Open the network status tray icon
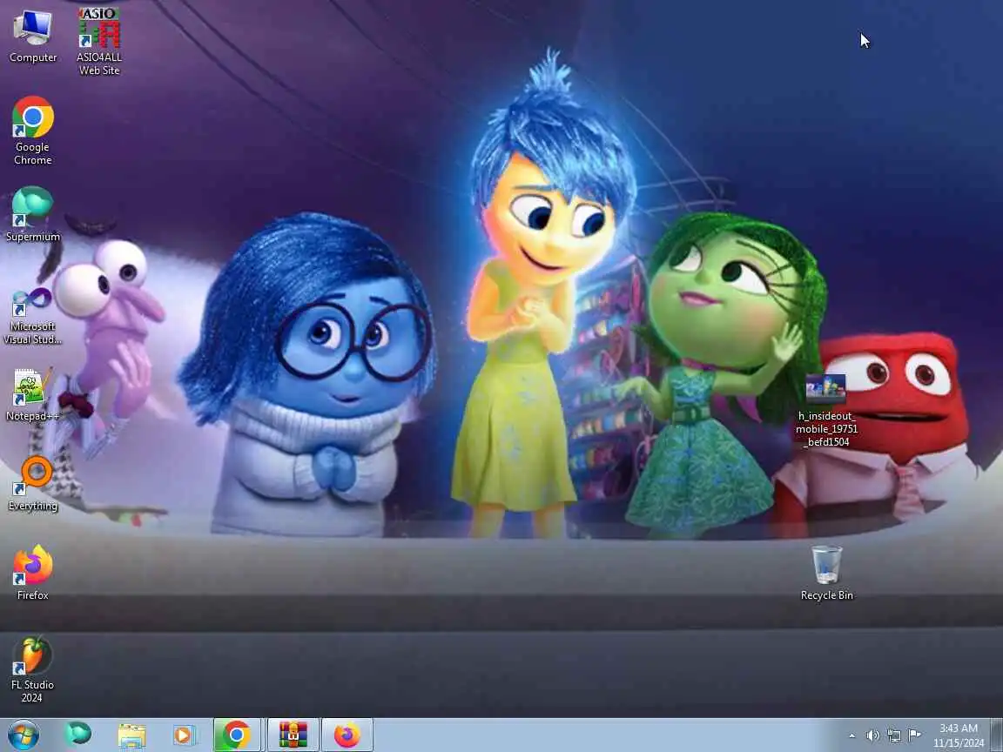Image resolution: width=1003 pixels, height=752 pixels. (894, 735)
